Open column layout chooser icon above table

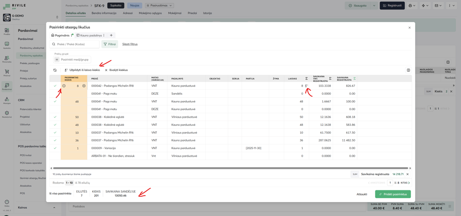408,70
